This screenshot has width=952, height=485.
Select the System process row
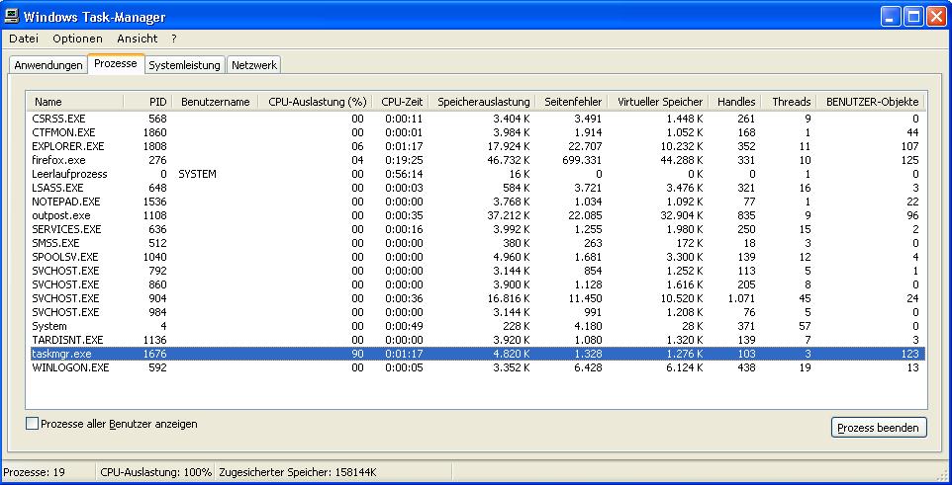coord(477,326)
